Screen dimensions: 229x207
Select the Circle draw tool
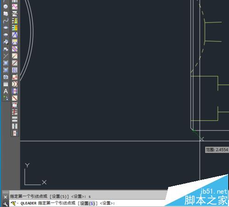pyautogui.click(x=5, y=6)
